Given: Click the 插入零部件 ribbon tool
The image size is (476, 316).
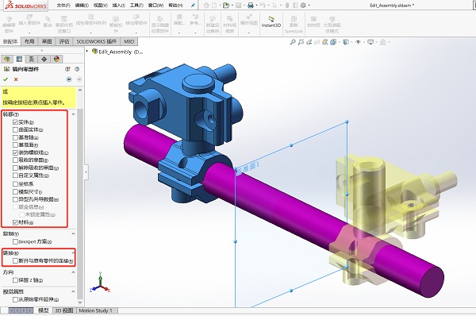Looking at the screenshot, I should point(29,22).
